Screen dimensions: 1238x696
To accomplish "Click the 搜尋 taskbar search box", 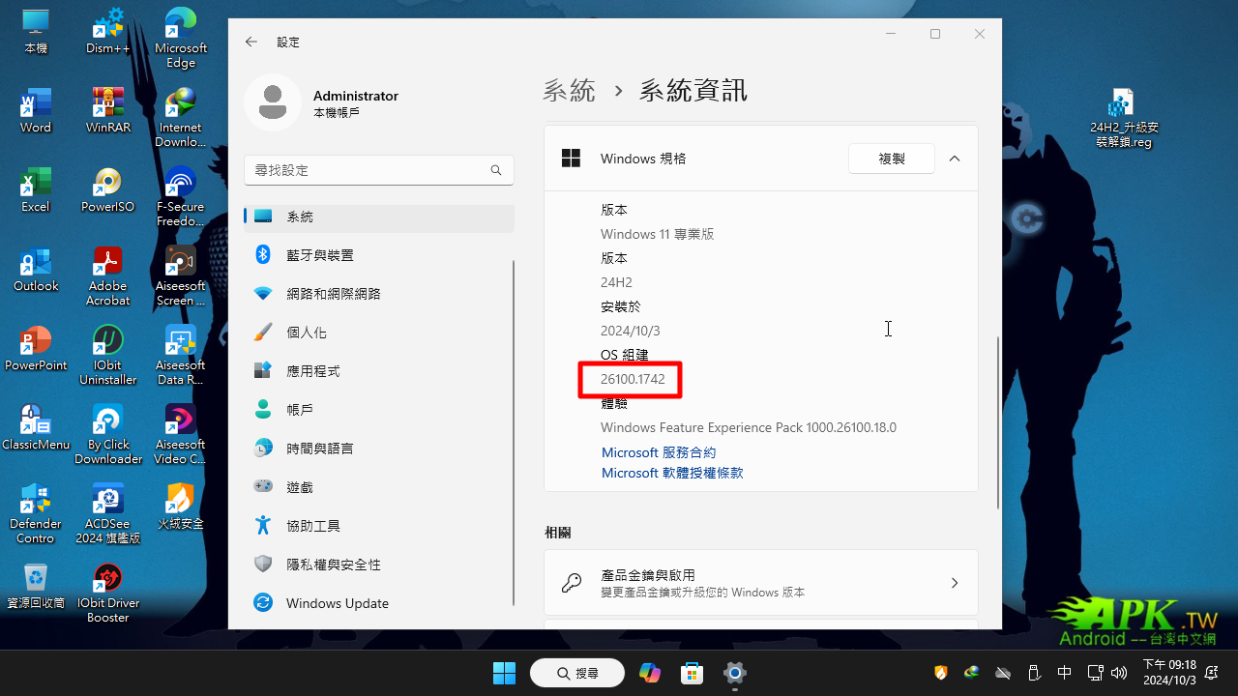I will 577,673.
